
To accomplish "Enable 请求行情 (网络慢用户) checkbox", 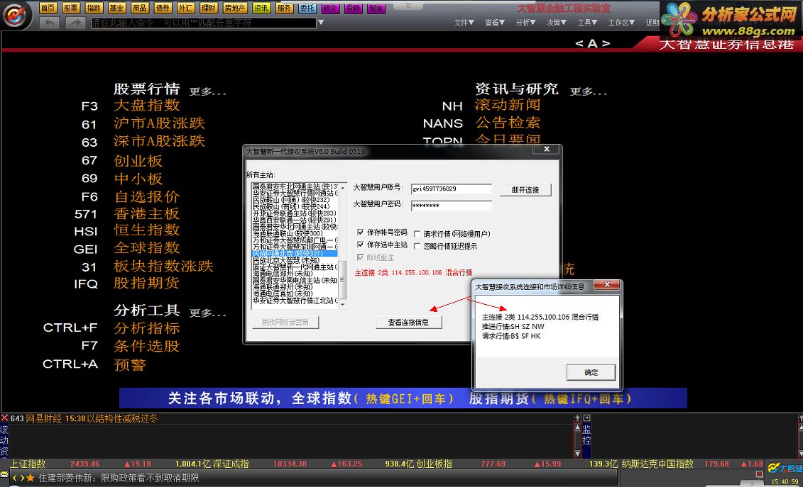I will [417, 234].
